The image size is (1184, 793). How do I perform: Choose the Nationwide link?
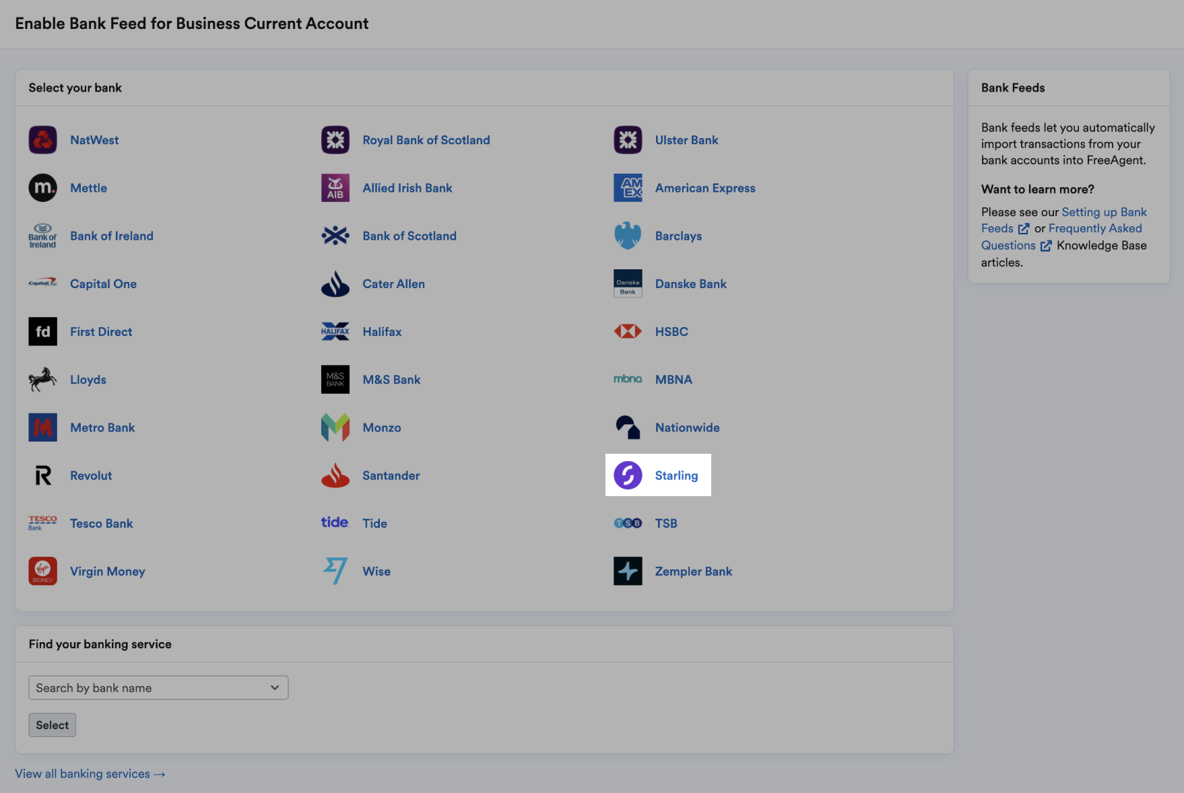tap(687, 427)
